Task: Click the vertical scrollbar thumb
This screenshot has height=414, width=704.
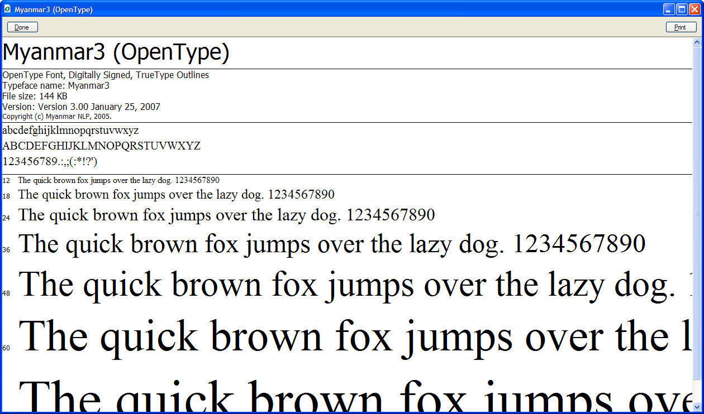Action: (697, 212)
